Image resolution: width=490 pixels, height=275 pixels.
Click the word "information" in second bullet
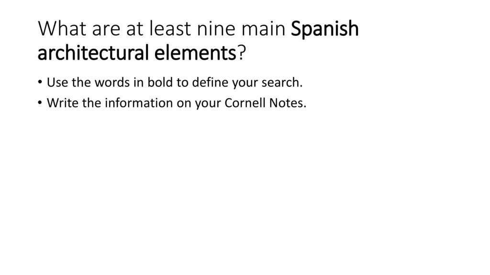click(x=139, y=103)
